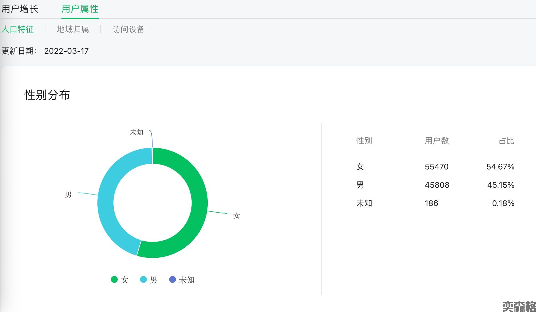Open the 地域归属 sub-tab
Viewport: 536px width, 312px height.
pos(73,29)
